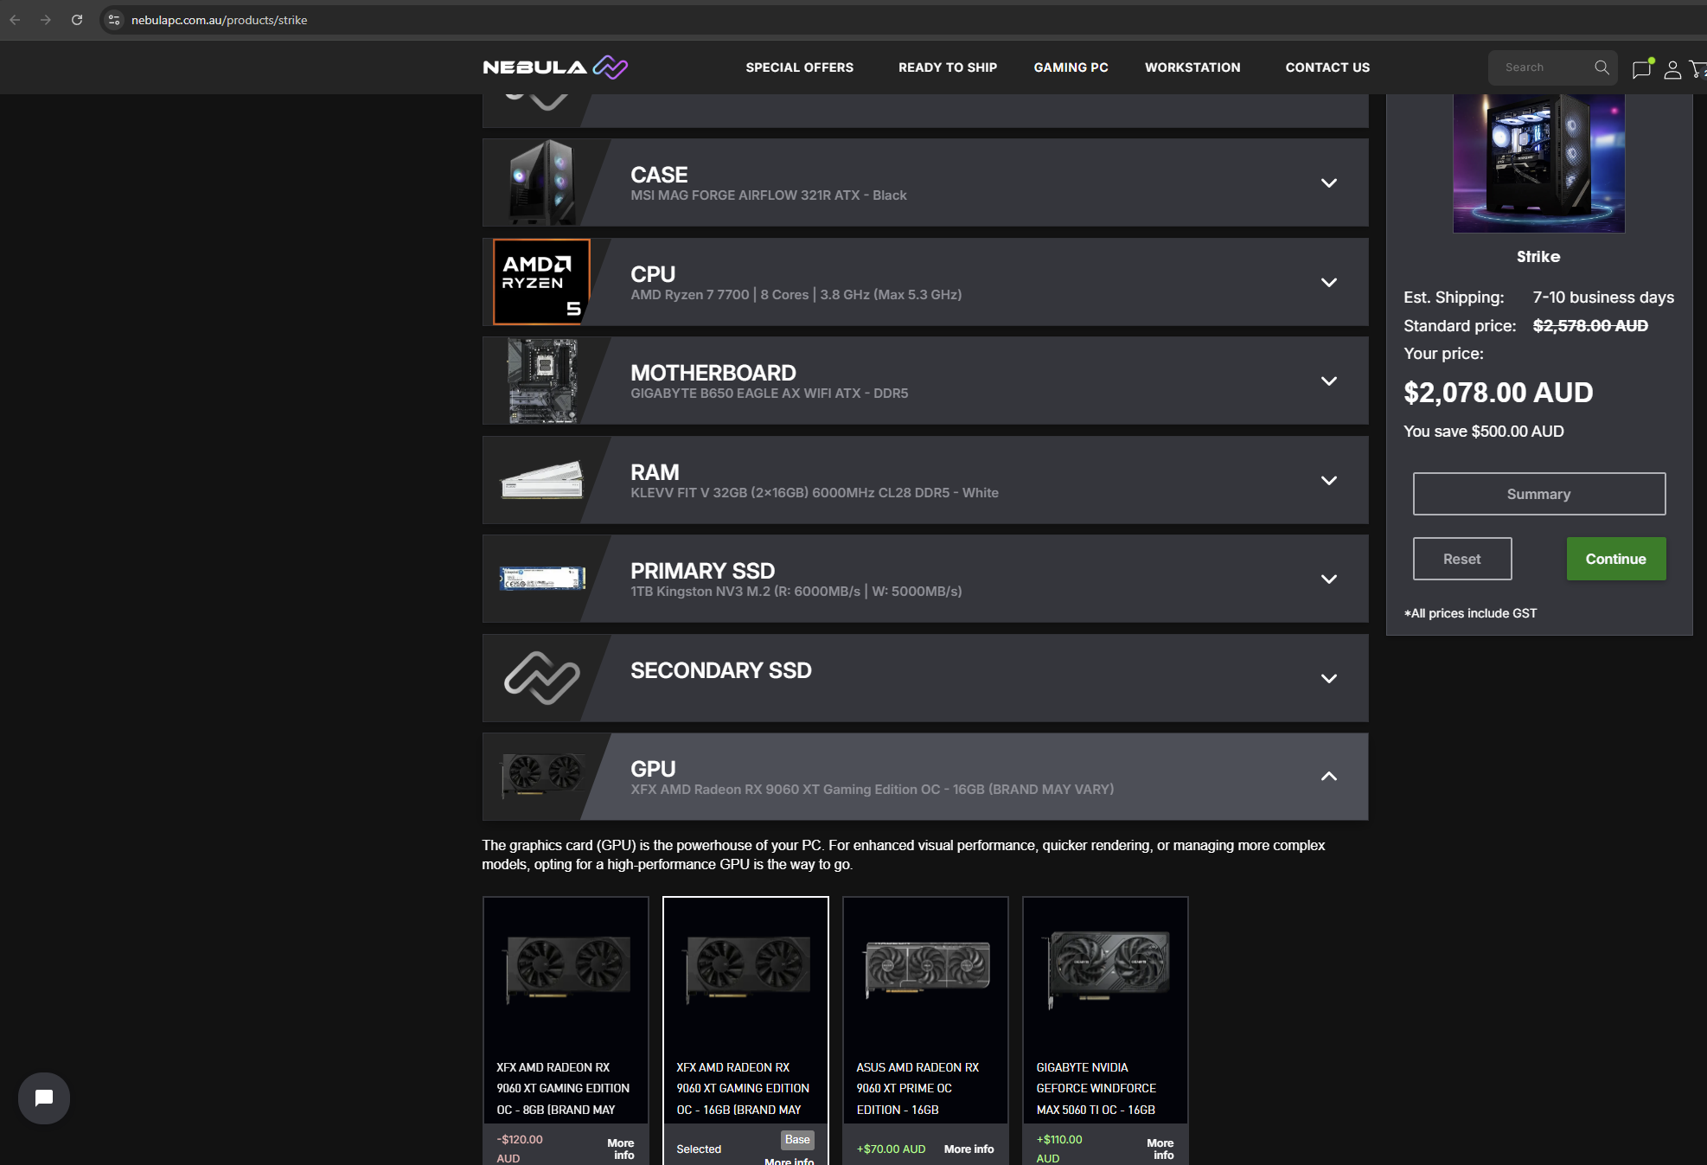1707x1165 pixels.
Task: Open the user account icon
Action: click(x=1672, y=69)
